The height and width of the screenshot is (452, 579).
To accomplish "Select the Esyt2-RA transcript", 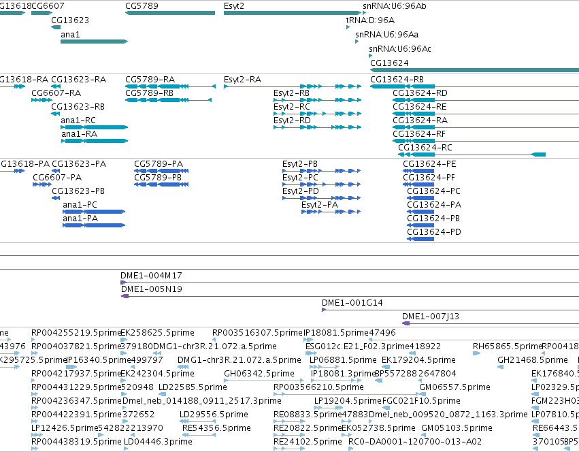I will [293, 86].
